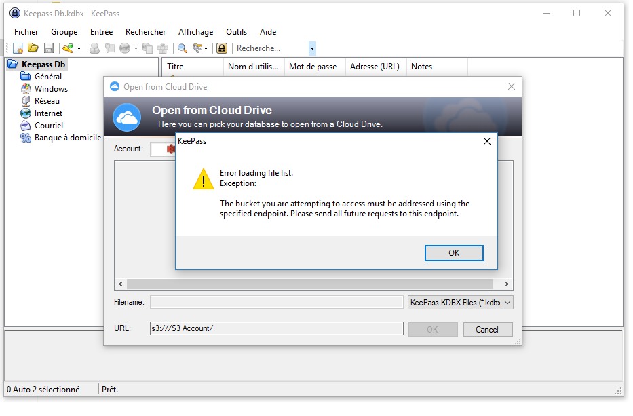Open the Add entry dropdown arrow
This screenshot has height=416, width=633.
(79, 48)
